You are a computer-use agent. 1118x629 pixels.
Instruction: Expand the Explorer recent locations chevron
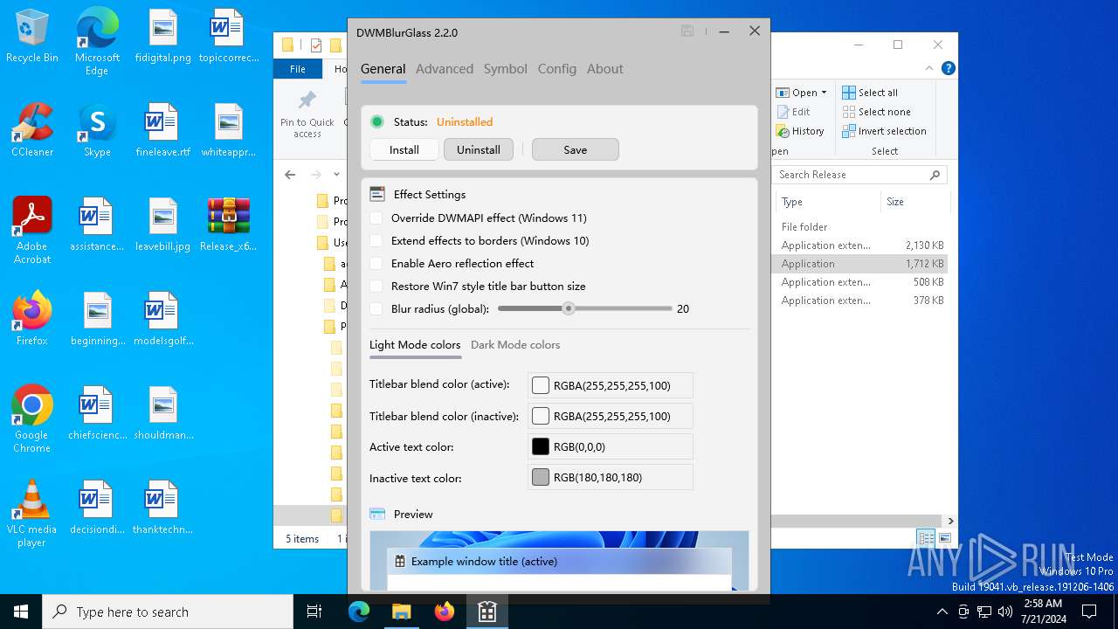pos(336,175)
